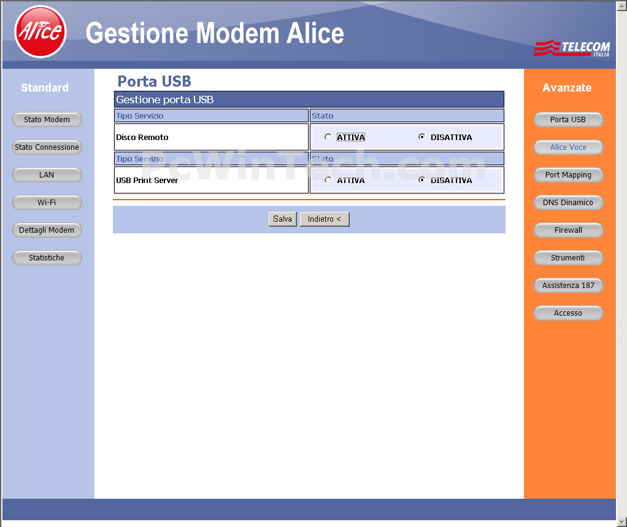
Task: Click the 'Avanzate' section heading
Action: (x=567, y=87)
